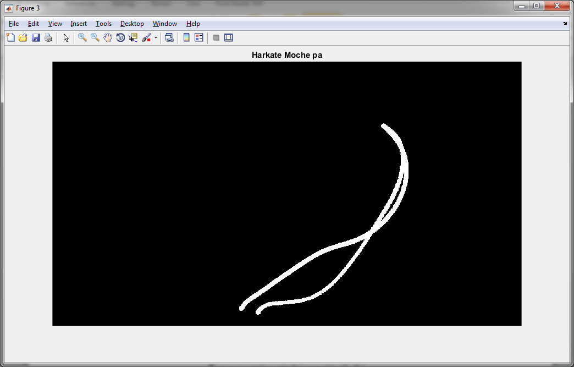This screenshot has width=574, height=367.
Task: Maximize the Figure 3 window
Action: click(x=537, y=6)
